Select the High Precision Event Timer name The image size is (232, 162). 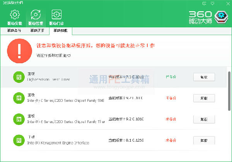pyautogui.click(x=49, y=79)
